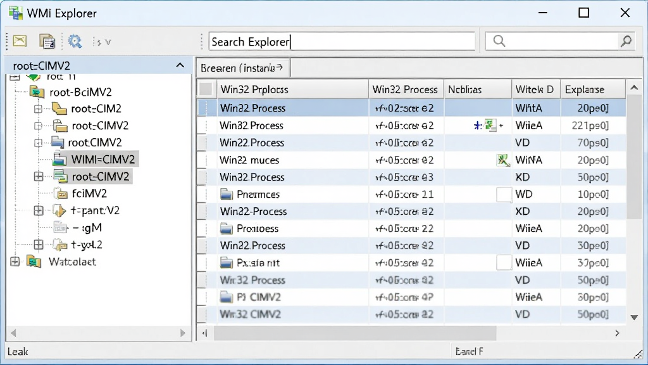
Task: Toggle the select-all header checkbox
Action: 206,89
